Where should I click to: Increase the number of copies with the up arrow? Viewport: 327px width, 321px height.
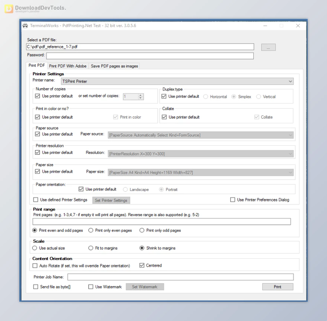[141, 95]
